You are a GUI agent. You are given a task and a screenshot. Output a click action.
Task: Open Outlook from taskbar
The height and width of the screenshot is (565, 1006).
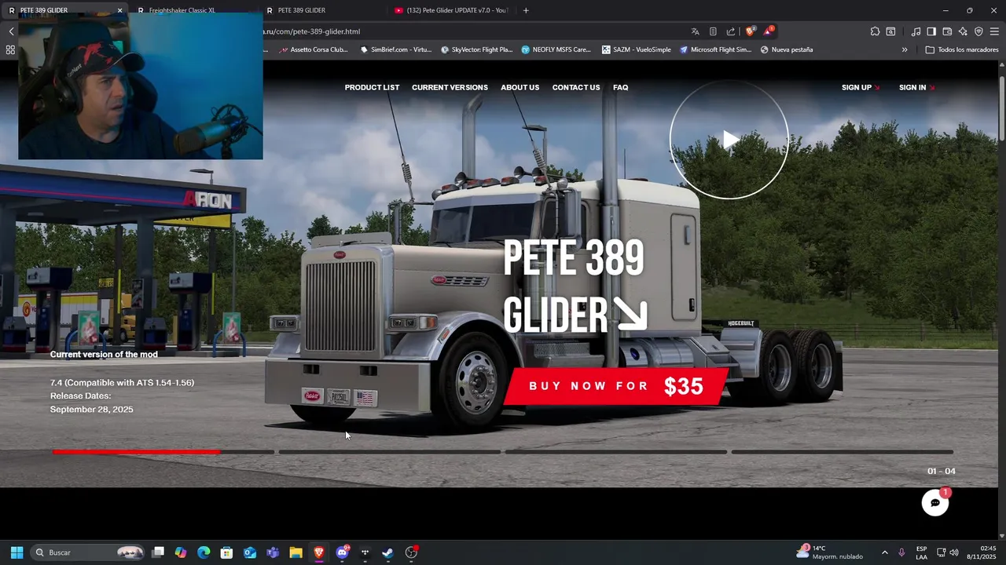(x=250, y=552)
